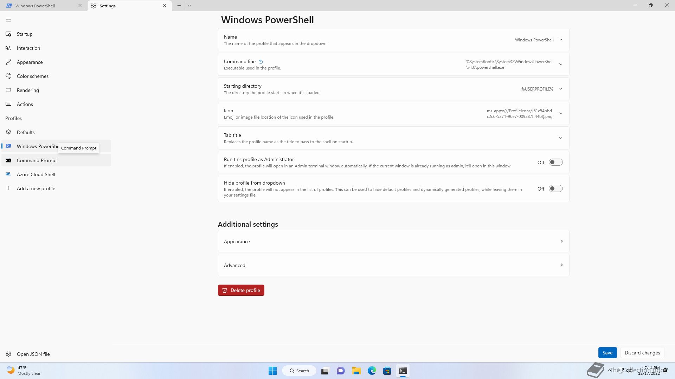Viewport: 675px width, 379px height.
Task: Open a new tab with plus button
Action: 179,6
